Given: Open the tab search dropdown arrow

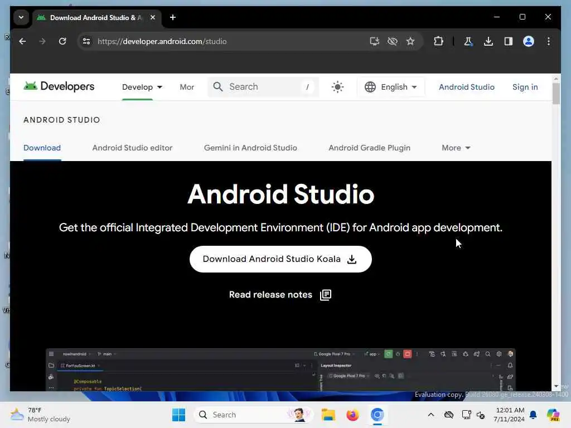Looking at the screenshot, I should click(x=21, y=17).
